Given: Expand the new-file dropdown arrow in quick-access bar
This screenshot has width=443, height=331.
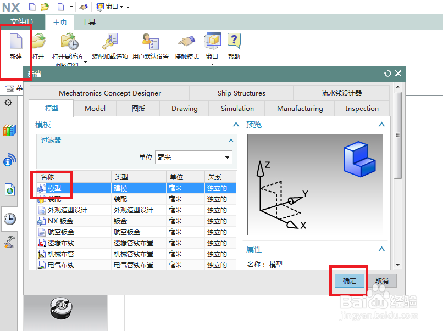Looking at the screenshot, I should click(x=71, y=7).
